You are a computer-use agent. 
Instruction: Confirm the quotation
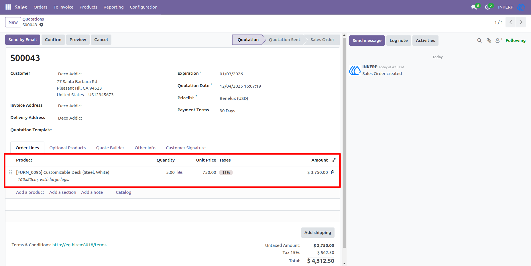pos(53,40)
